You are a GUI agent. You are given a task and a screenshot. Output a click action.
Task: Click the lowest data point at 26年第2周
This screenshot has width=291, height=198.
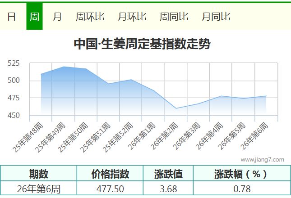click(x=176, y=108)
